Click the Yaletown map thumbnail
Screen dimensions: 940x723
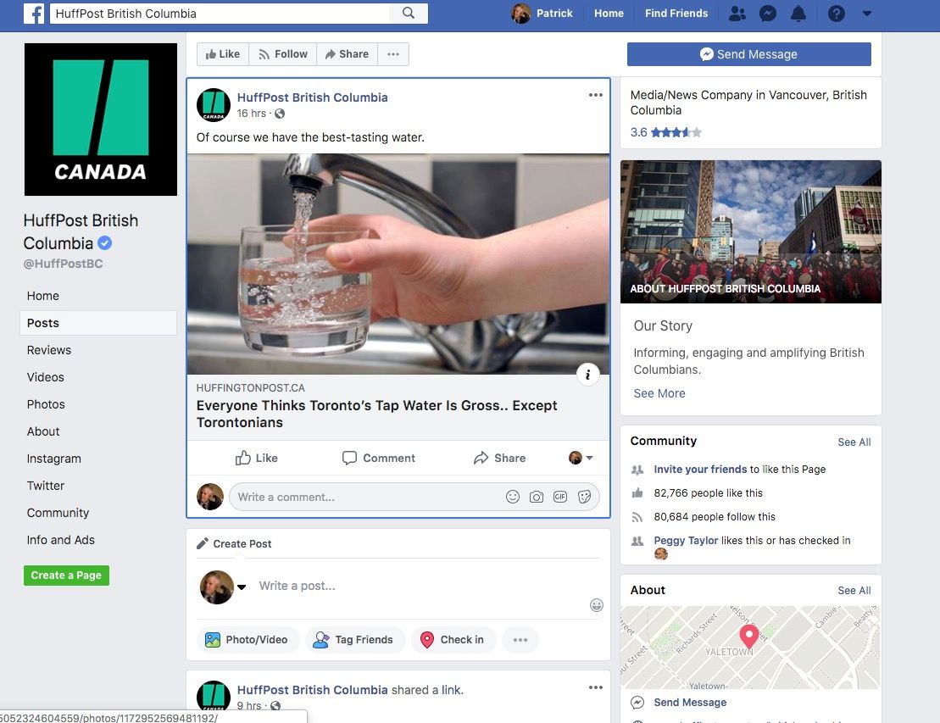[751, 648]
